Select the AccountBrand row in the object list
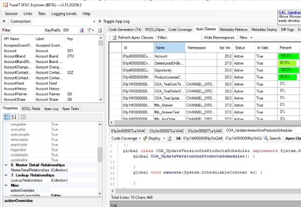The image size is (301, 207). (x=51, y=56)
